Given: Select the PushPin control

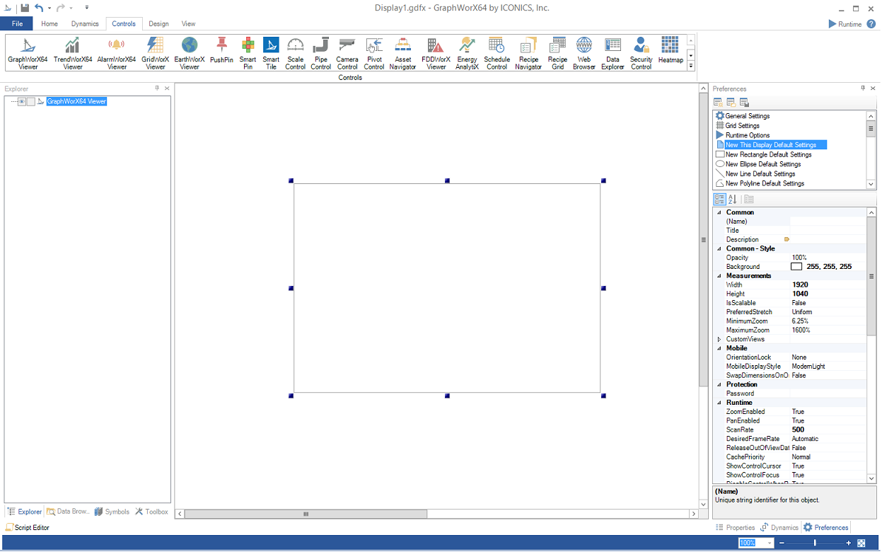Looking at the screenshot, I should pos(221,51).
